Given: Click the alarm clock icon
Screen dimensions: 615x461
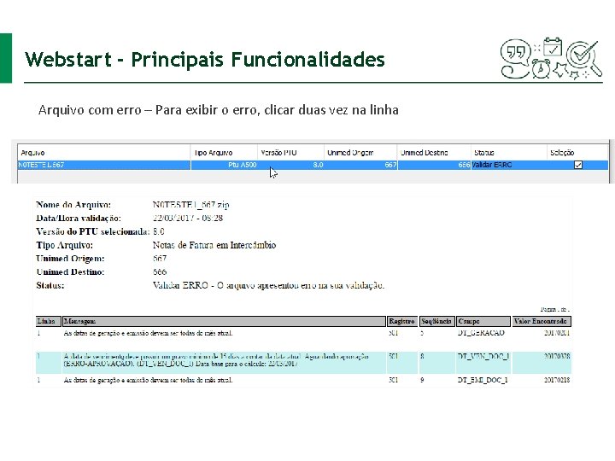Looking at the screenshot, I should (x=541, y=69).
